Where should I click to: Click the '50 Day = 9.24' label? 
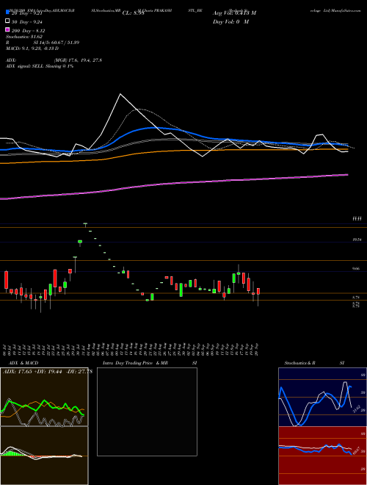point(29,22)
